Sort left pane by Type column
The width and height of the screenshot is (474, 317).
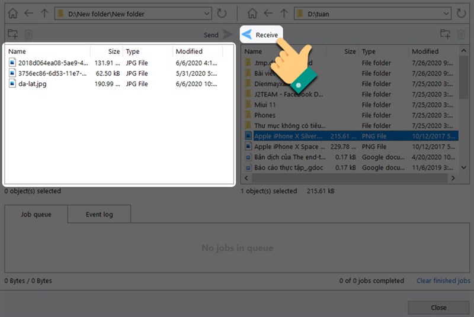coord(148,51)
